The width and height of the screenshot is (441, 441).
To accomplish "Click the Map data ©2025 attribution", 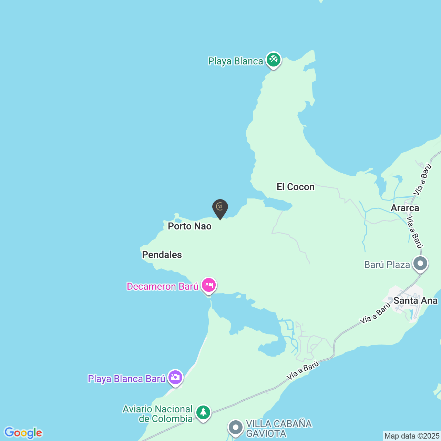I will (412, 436).
